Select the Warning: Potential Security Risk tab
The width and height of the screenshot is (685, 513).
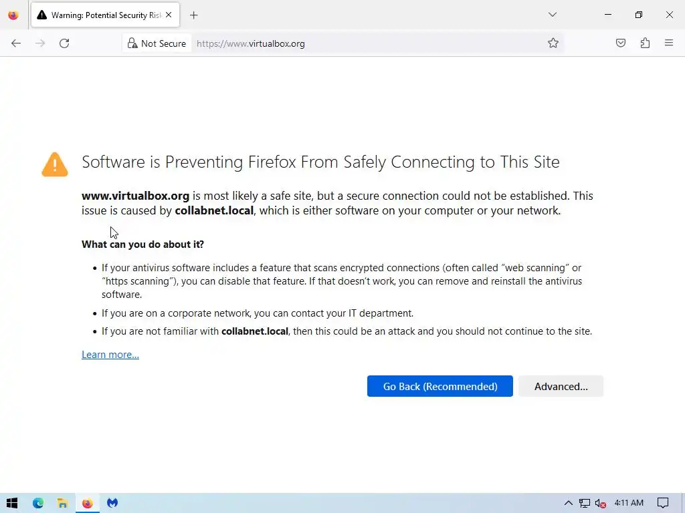[x=105, y=15]
